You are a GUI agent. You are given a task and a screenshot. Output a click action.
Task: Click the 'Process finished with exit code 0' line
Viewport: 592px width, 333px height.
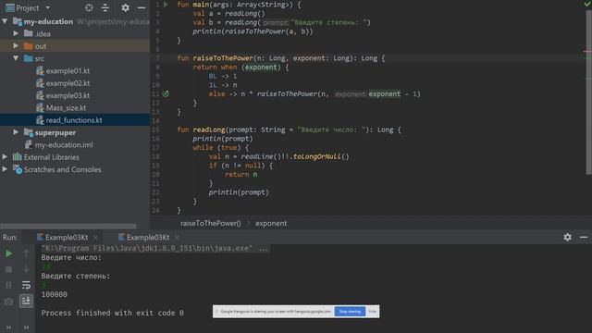click(x=112, y=313)
